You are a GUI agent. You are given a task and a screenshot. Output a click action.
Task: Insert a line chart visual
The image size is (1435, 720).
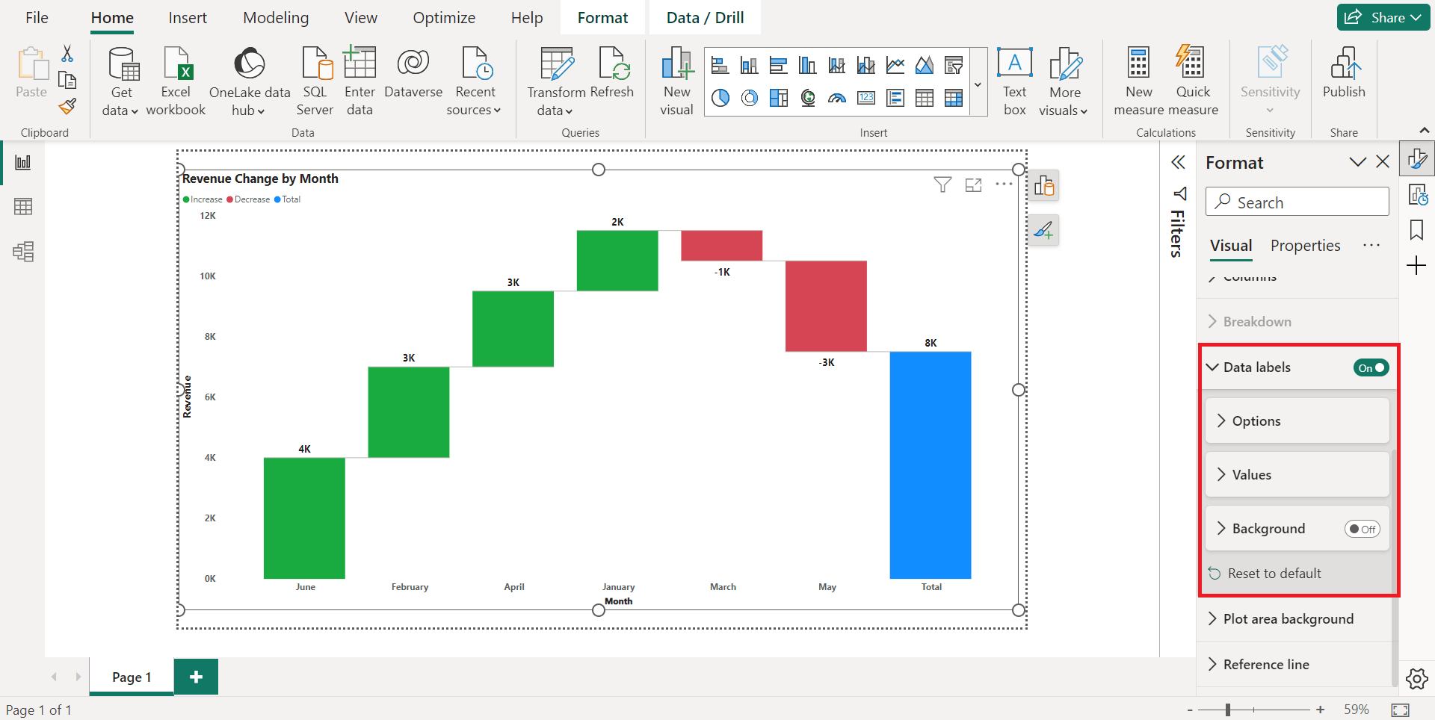point(895,66)
